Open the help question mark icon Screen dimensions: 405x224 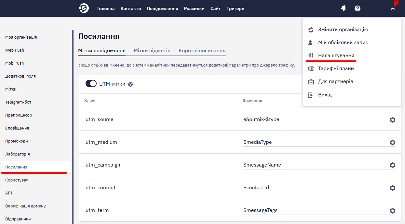point(358,8)
